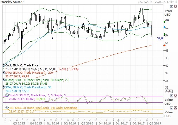Click the Value USD label of RSI panel
The height and width of the screenshot is (125, 178).
click(168, 114)
